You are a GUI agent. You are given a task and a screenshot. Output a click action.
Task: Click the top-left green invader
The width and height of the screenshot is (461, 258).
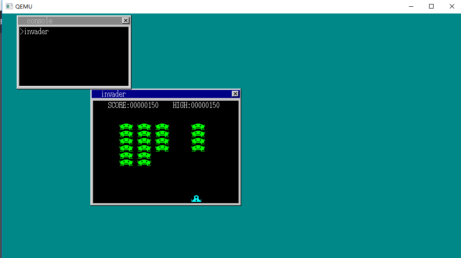click(x=126, y=127)
